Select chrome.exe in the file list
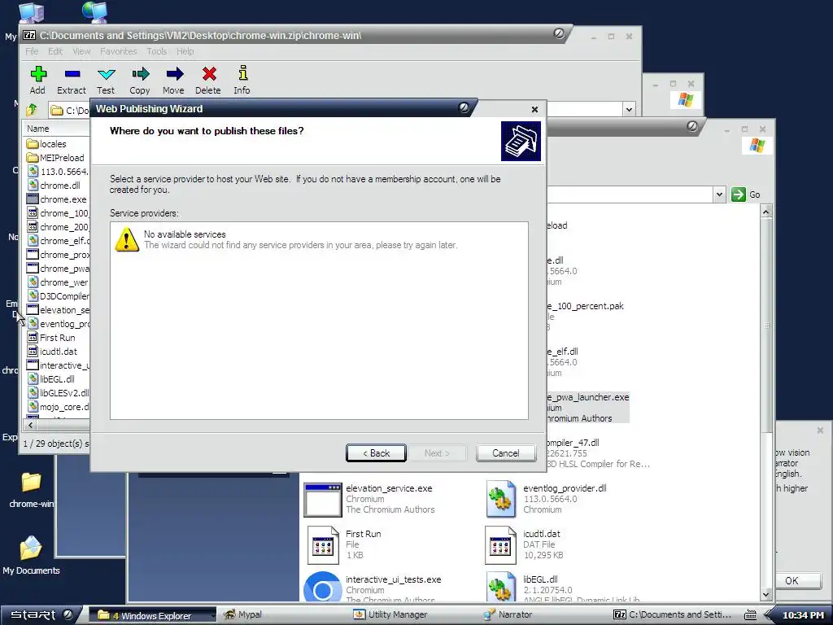Image resolution: width=833 pixels, height=625 pixels. point(56,199)
